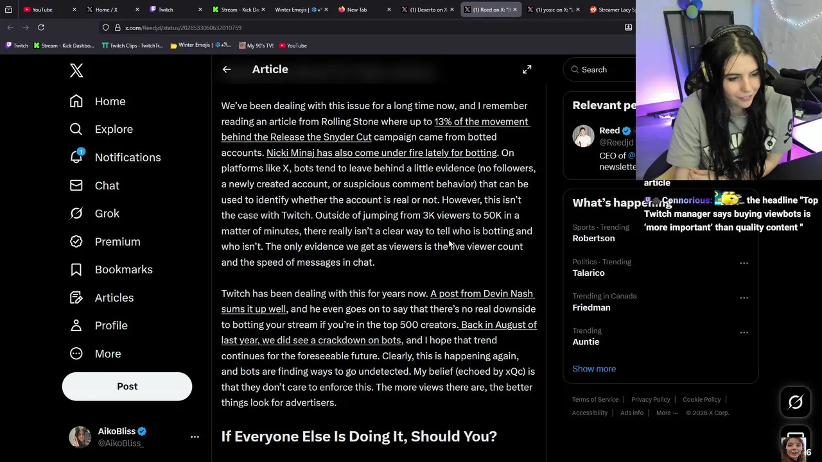The height and width of the screenshot is (462, 822).
Task: Open Explore search icon in sidebar
Action: coord(76,129)
